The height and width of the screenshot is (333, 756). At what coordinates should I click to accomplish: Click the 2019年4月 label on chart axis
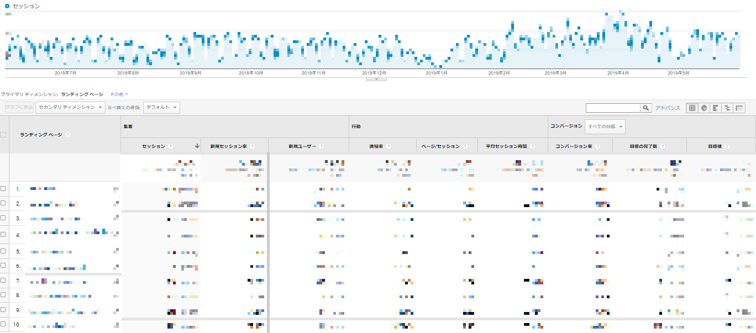618,73
